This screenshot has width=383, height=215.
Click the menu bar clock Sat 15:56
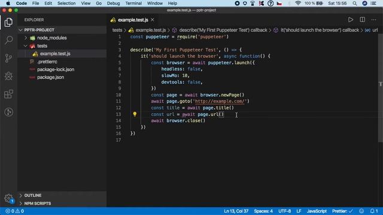pyautogui.click(x=338, y=3)
